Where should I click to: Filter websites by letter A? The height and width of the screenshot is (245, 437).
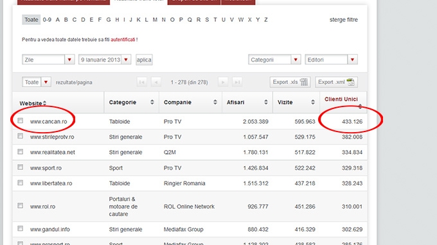point(57,20)
